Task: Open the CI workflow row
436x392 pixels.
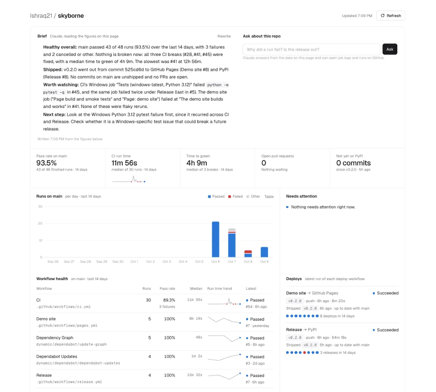Action: coord(155,303)
